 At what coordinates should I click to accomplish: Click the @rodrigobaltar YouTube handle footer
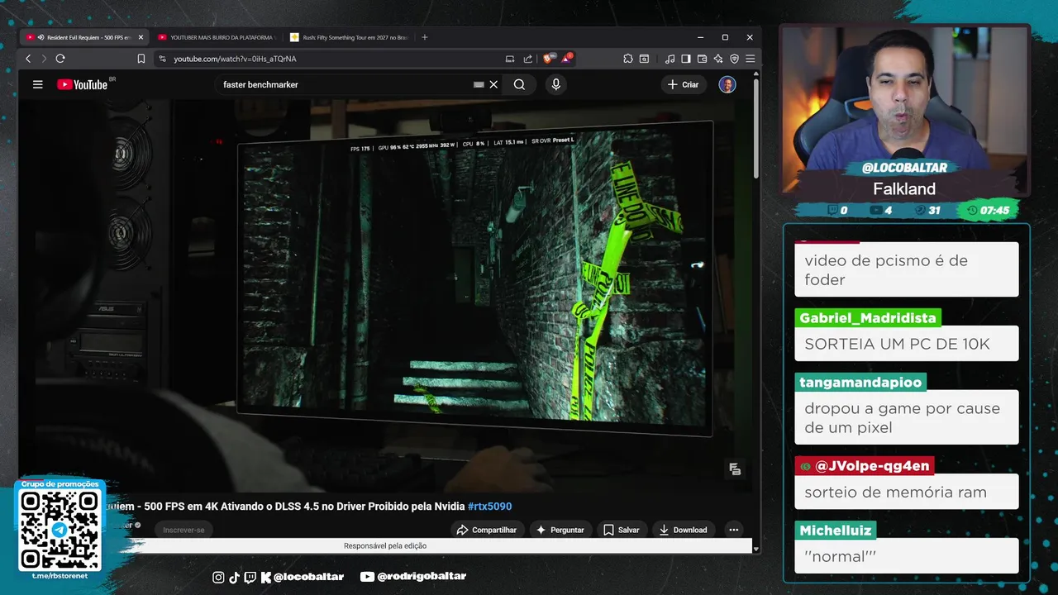coord(413,576)
